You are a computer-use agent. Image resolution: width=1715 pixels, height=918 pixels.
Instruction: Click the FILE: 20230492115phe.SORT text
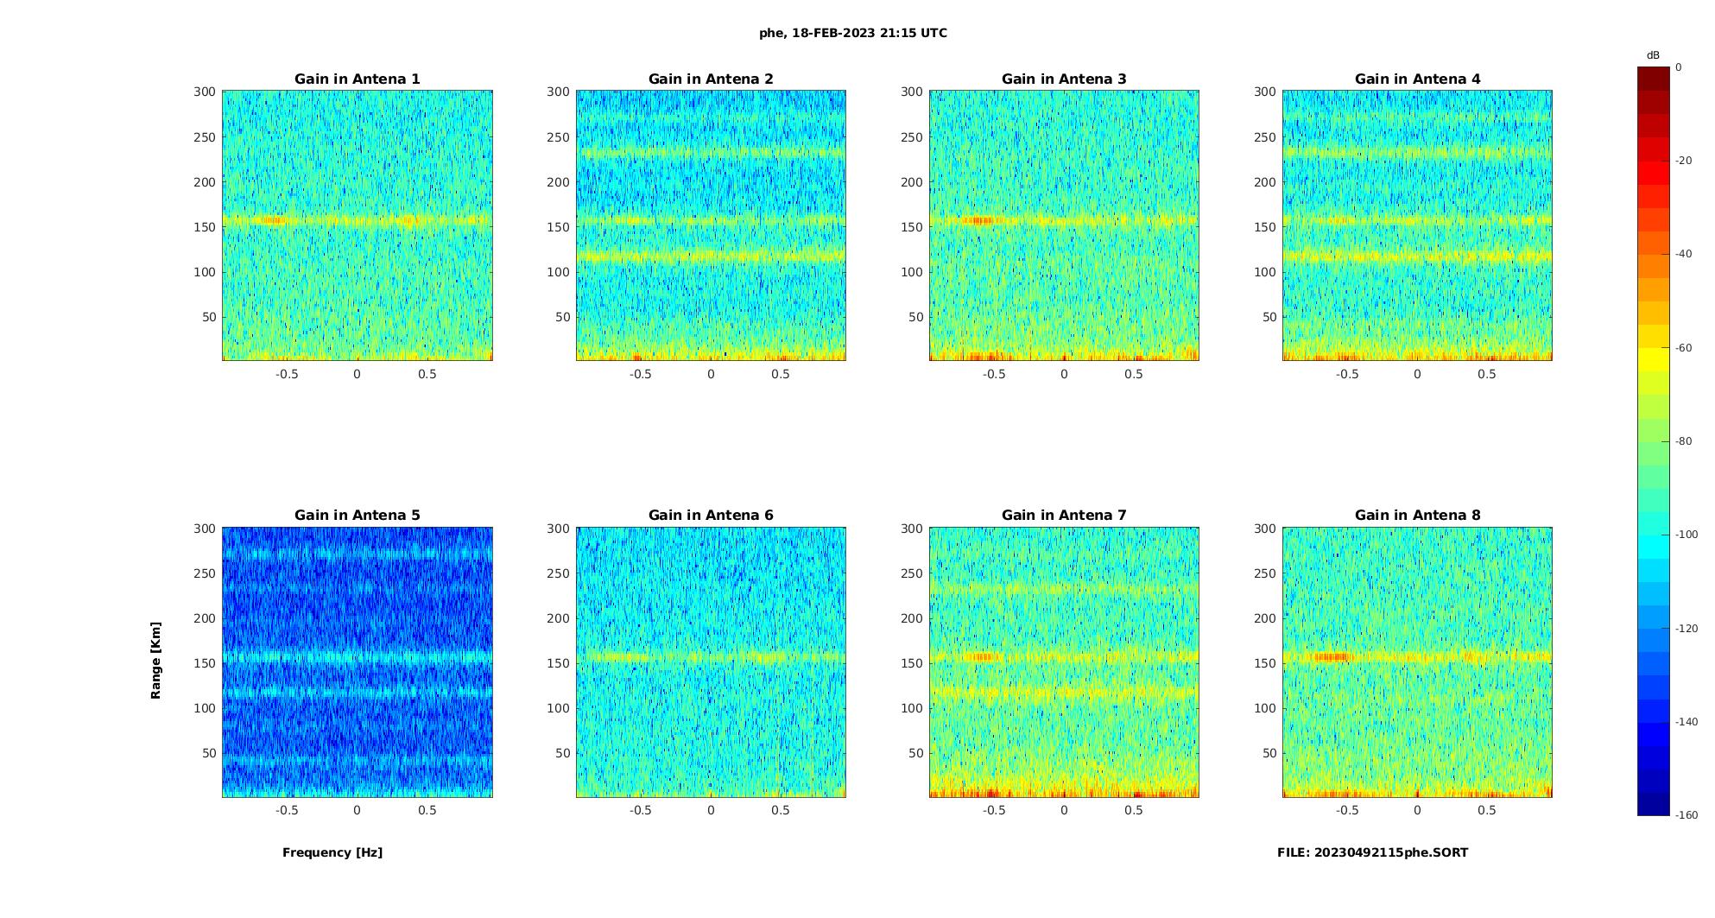(x=1372, y=852)
